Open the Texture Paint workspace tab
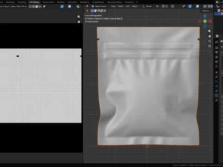Screen dimensions: 223x167 [48, 2]
